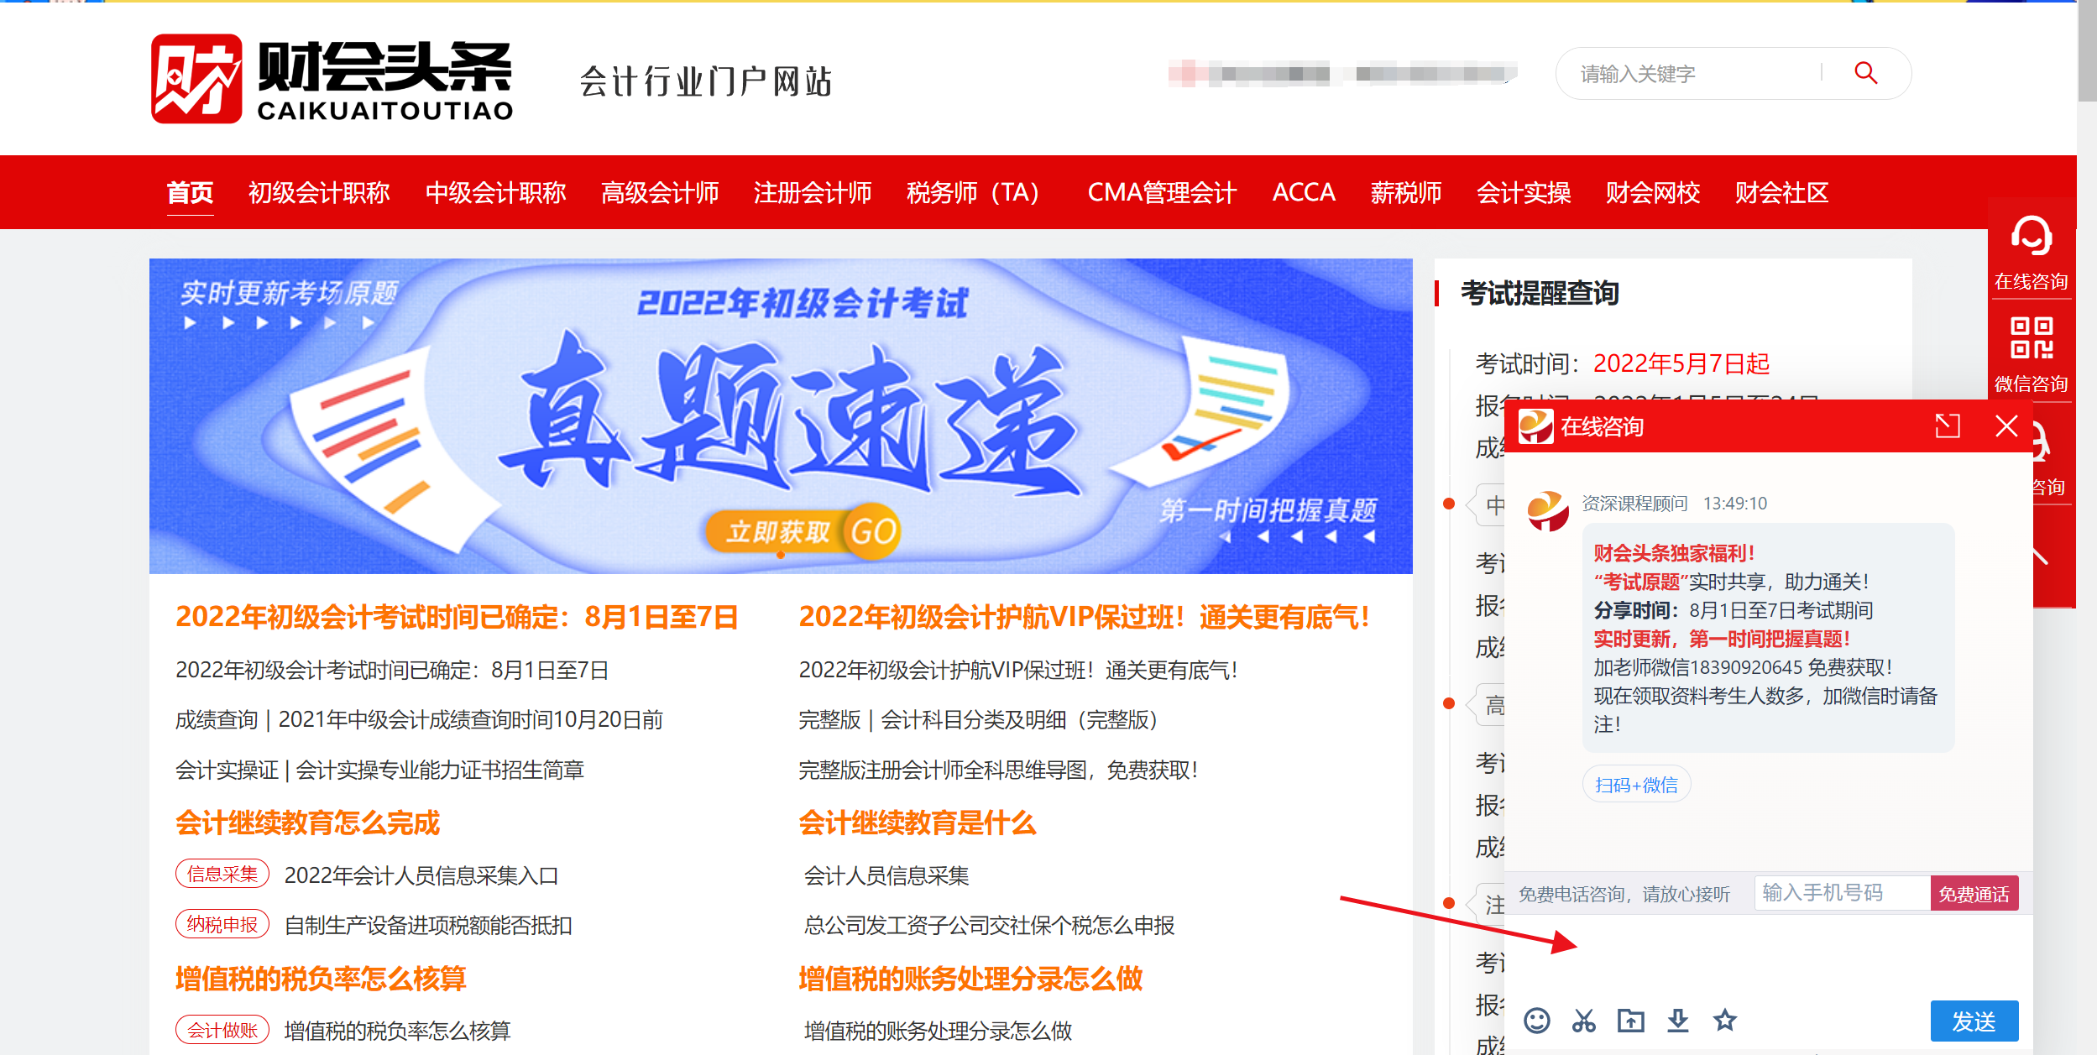The height and width of the screenshot is (1055, 2097).
Task: Click the 纳税申报 tag
Action: 222,924
